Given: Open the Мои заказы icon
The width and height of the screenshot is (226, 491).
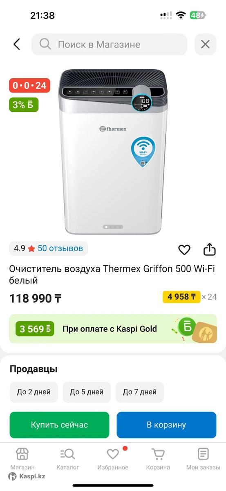Looking at the screenshot, I should click(203, 454).
